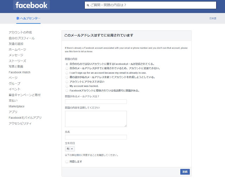
Task: Open Facebook Watch in sidebar
Action: 20,72
